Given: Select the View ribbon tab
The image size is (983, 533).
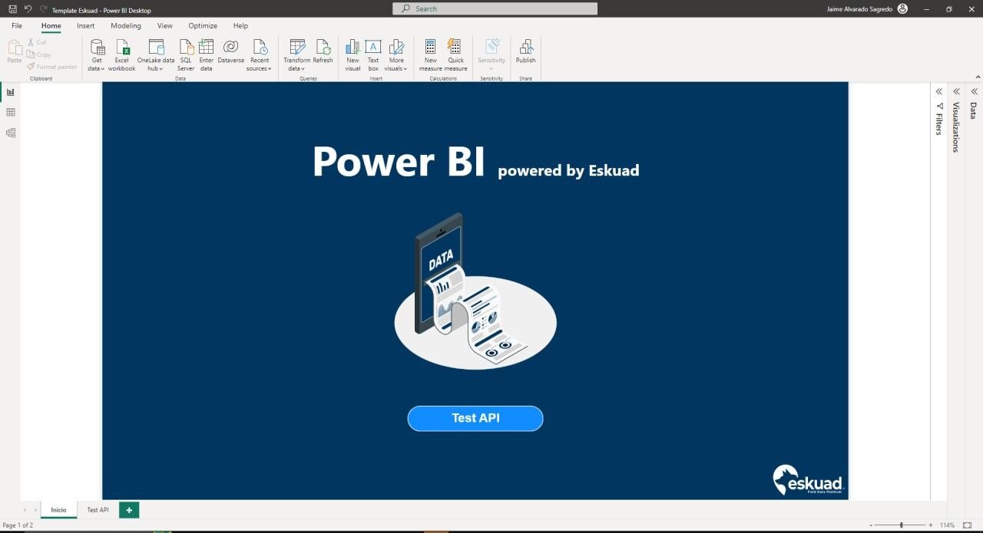Looking at the screenshot, I should 165,26.
